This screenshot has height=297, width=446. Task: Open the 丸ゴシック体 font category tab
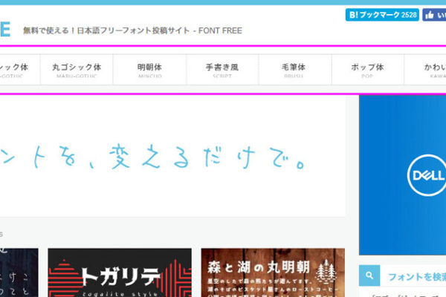[77, 70]
